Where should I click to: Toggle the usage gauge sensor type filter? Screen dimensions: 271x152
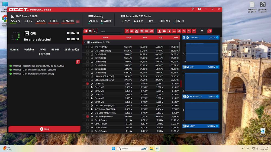pyautogui.click(x=189, y=31)
